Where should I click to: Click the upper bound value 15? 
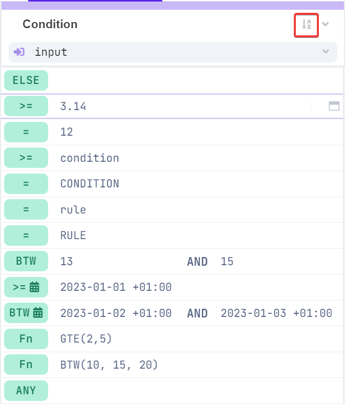point(227,262)
